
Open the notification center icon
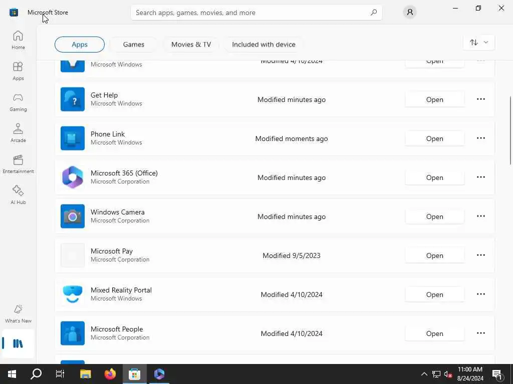tap(497, 374)
